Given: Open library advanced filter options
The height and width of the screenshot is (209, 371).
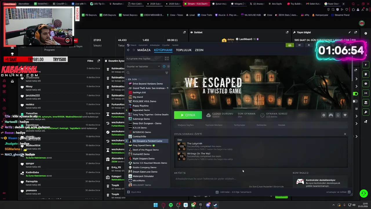Looking at the screenshot, I should [167, 73].
